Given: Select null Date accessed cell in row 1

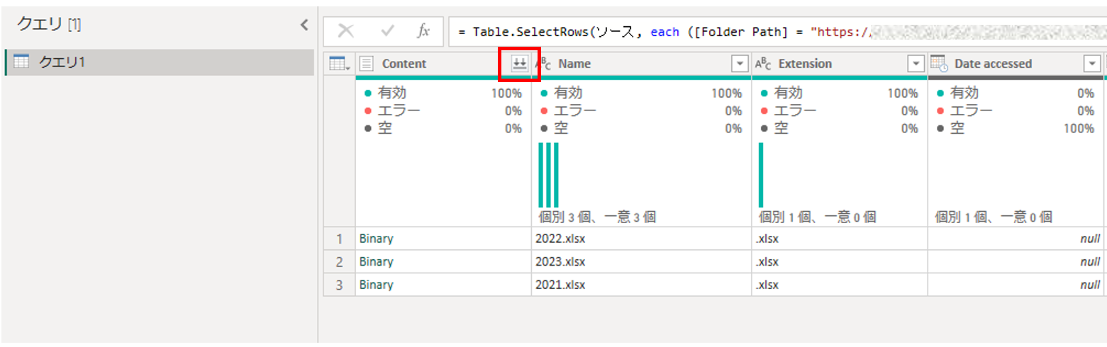Looking at the screenshot, I should pyautogui.click(x=1016, y=239).
